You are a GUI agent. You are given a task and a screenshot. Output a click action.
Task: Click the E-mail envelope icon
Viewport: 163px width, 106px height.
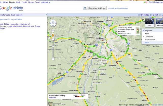point(151,15)
